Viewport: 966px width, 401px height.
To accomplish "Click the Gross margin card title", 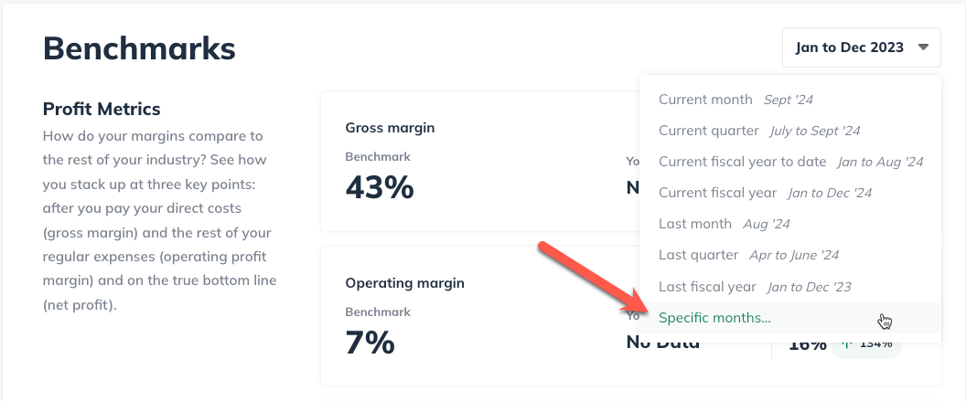I will pos(390,128).
